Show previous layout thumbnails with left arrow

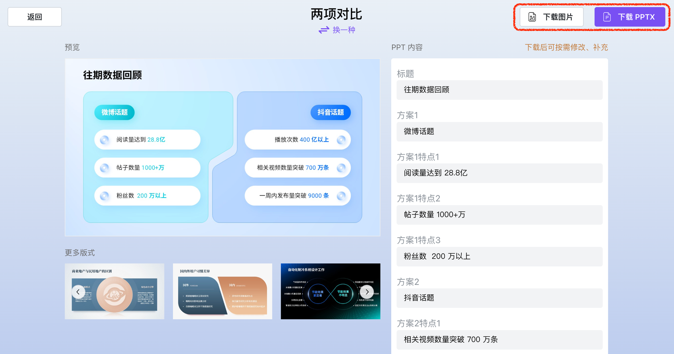pyautogui.click(x=78, y=292)
